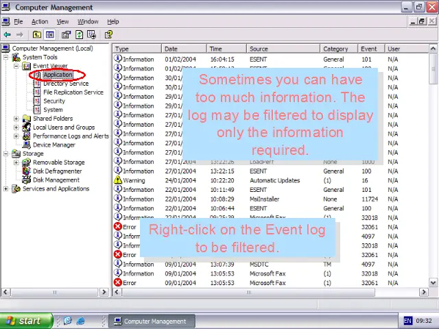The width and height of the screenshot is (439, 329).
Task: Click the Error icon for 09/01/2004 Microsoft Fax event
Action: tap(118, 282)
